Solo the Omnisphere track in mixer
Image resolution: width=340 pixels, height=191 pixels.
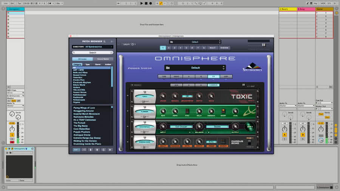(12, 139)
